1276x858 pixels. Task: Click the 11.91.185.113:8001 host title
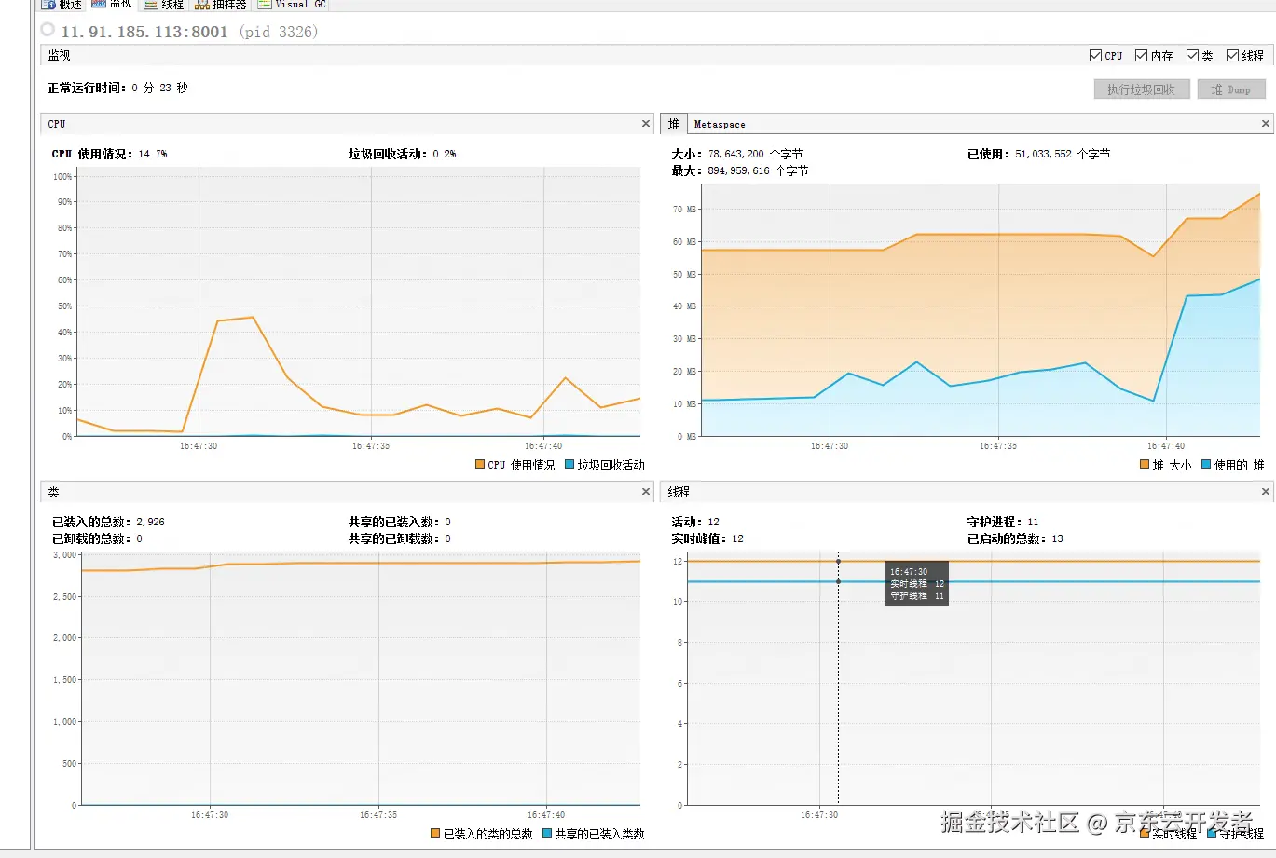[x=144, y=32]
